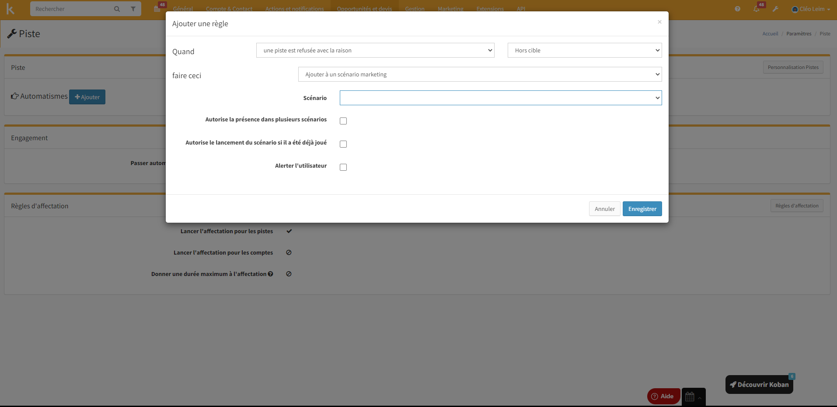Open the Cléo Leim user menu
The height and width of the screenshot is (407, 837).
811,9
